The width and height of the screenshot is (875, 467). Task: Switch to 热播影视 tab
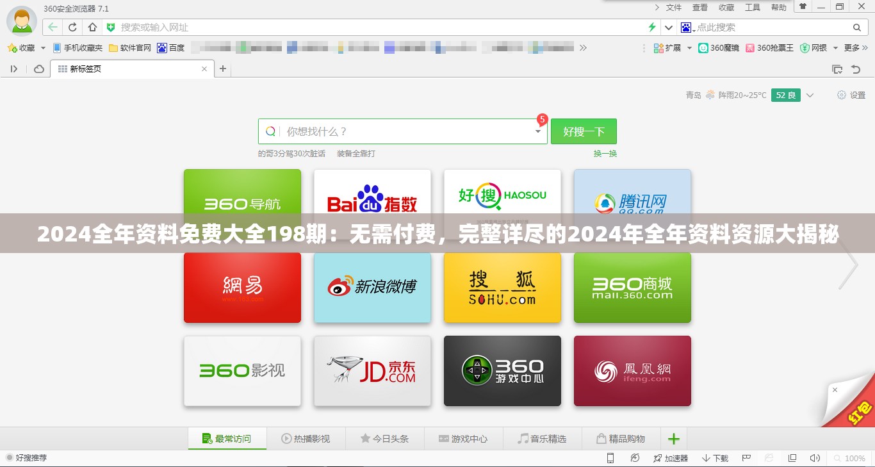(x=306, y=439)
